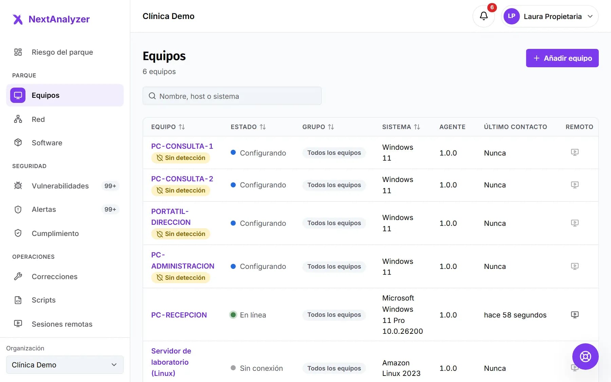The height and width of the screenshot is (382, 611).
Task: Click remote icon in PORTATIL-DIRECCION row
Action: pyautogui.click(x=575, y=223)
